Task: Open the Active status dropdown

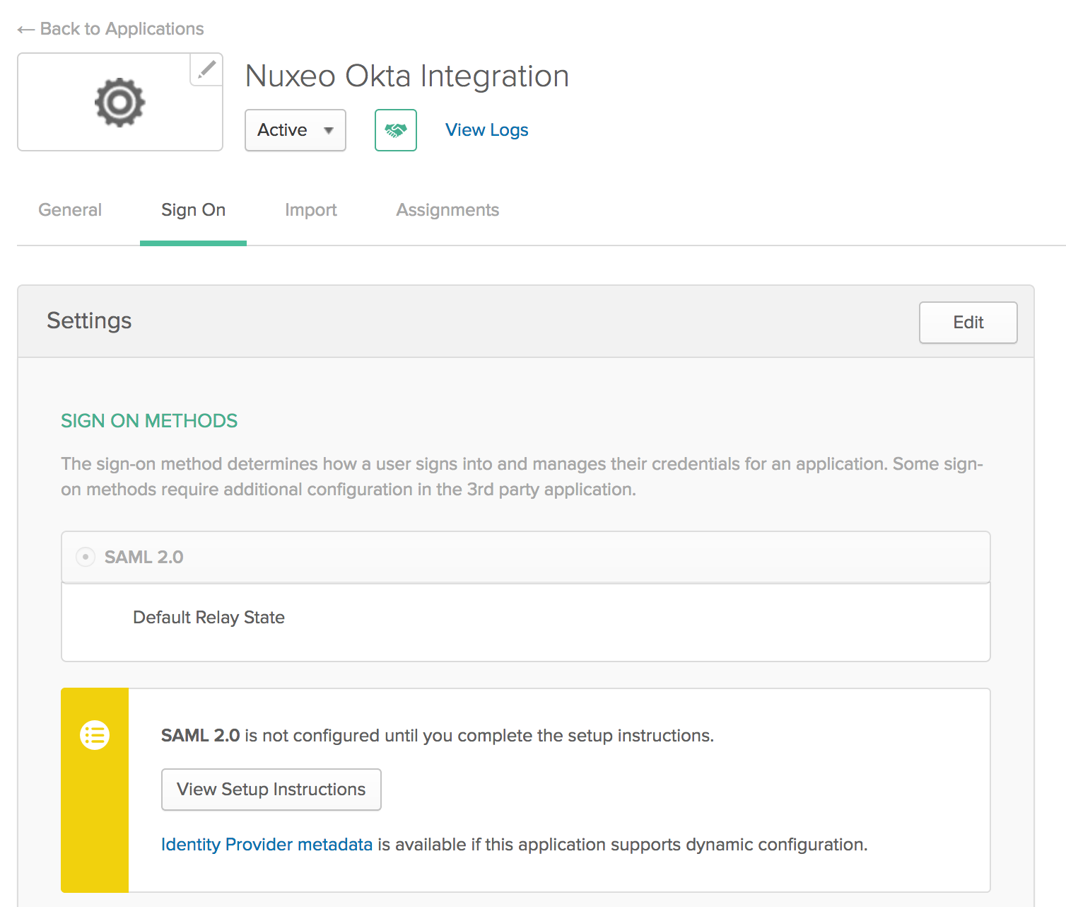Action: point(295,130)
